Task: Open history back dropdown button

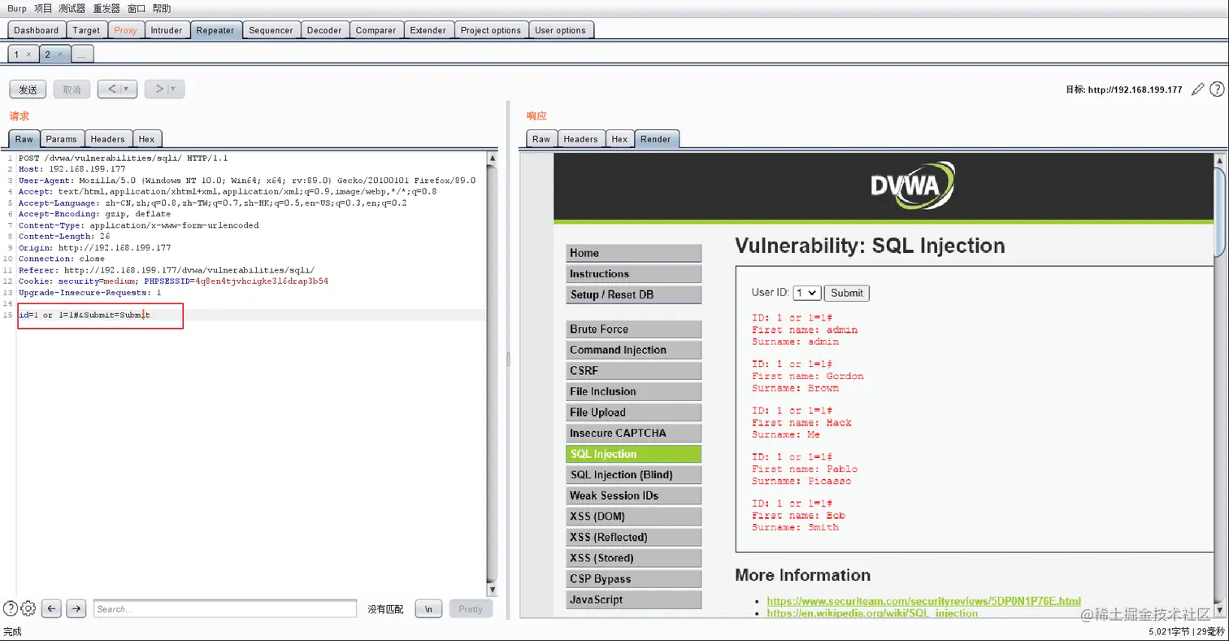Action: [x=117, y=89]
